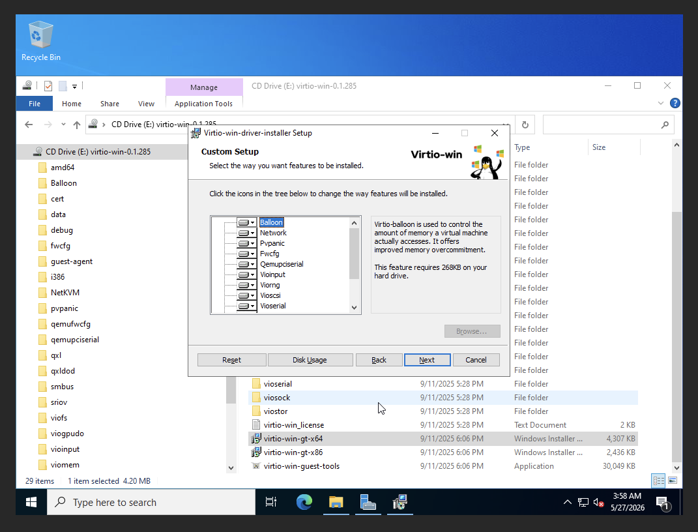The image size is (698, 532).
Task: Go Back in the Virtio-win setup
Action: [x=379, y=360]
